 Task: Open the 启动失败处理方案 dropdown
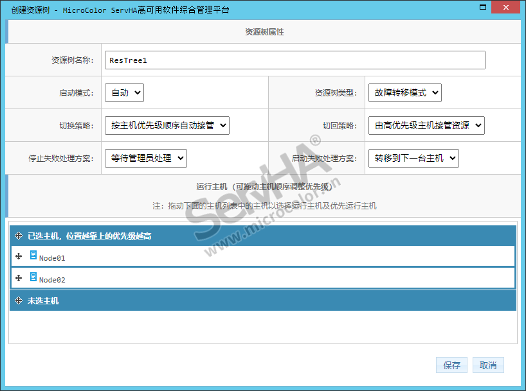413,158
